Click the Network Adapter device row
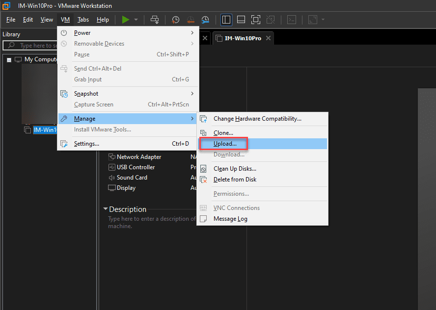 click(135, 157)
